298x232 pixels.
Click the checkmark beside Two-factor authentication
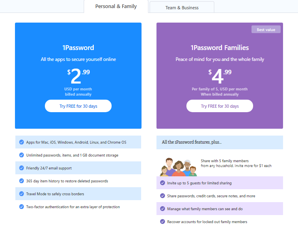coord(21,207)
